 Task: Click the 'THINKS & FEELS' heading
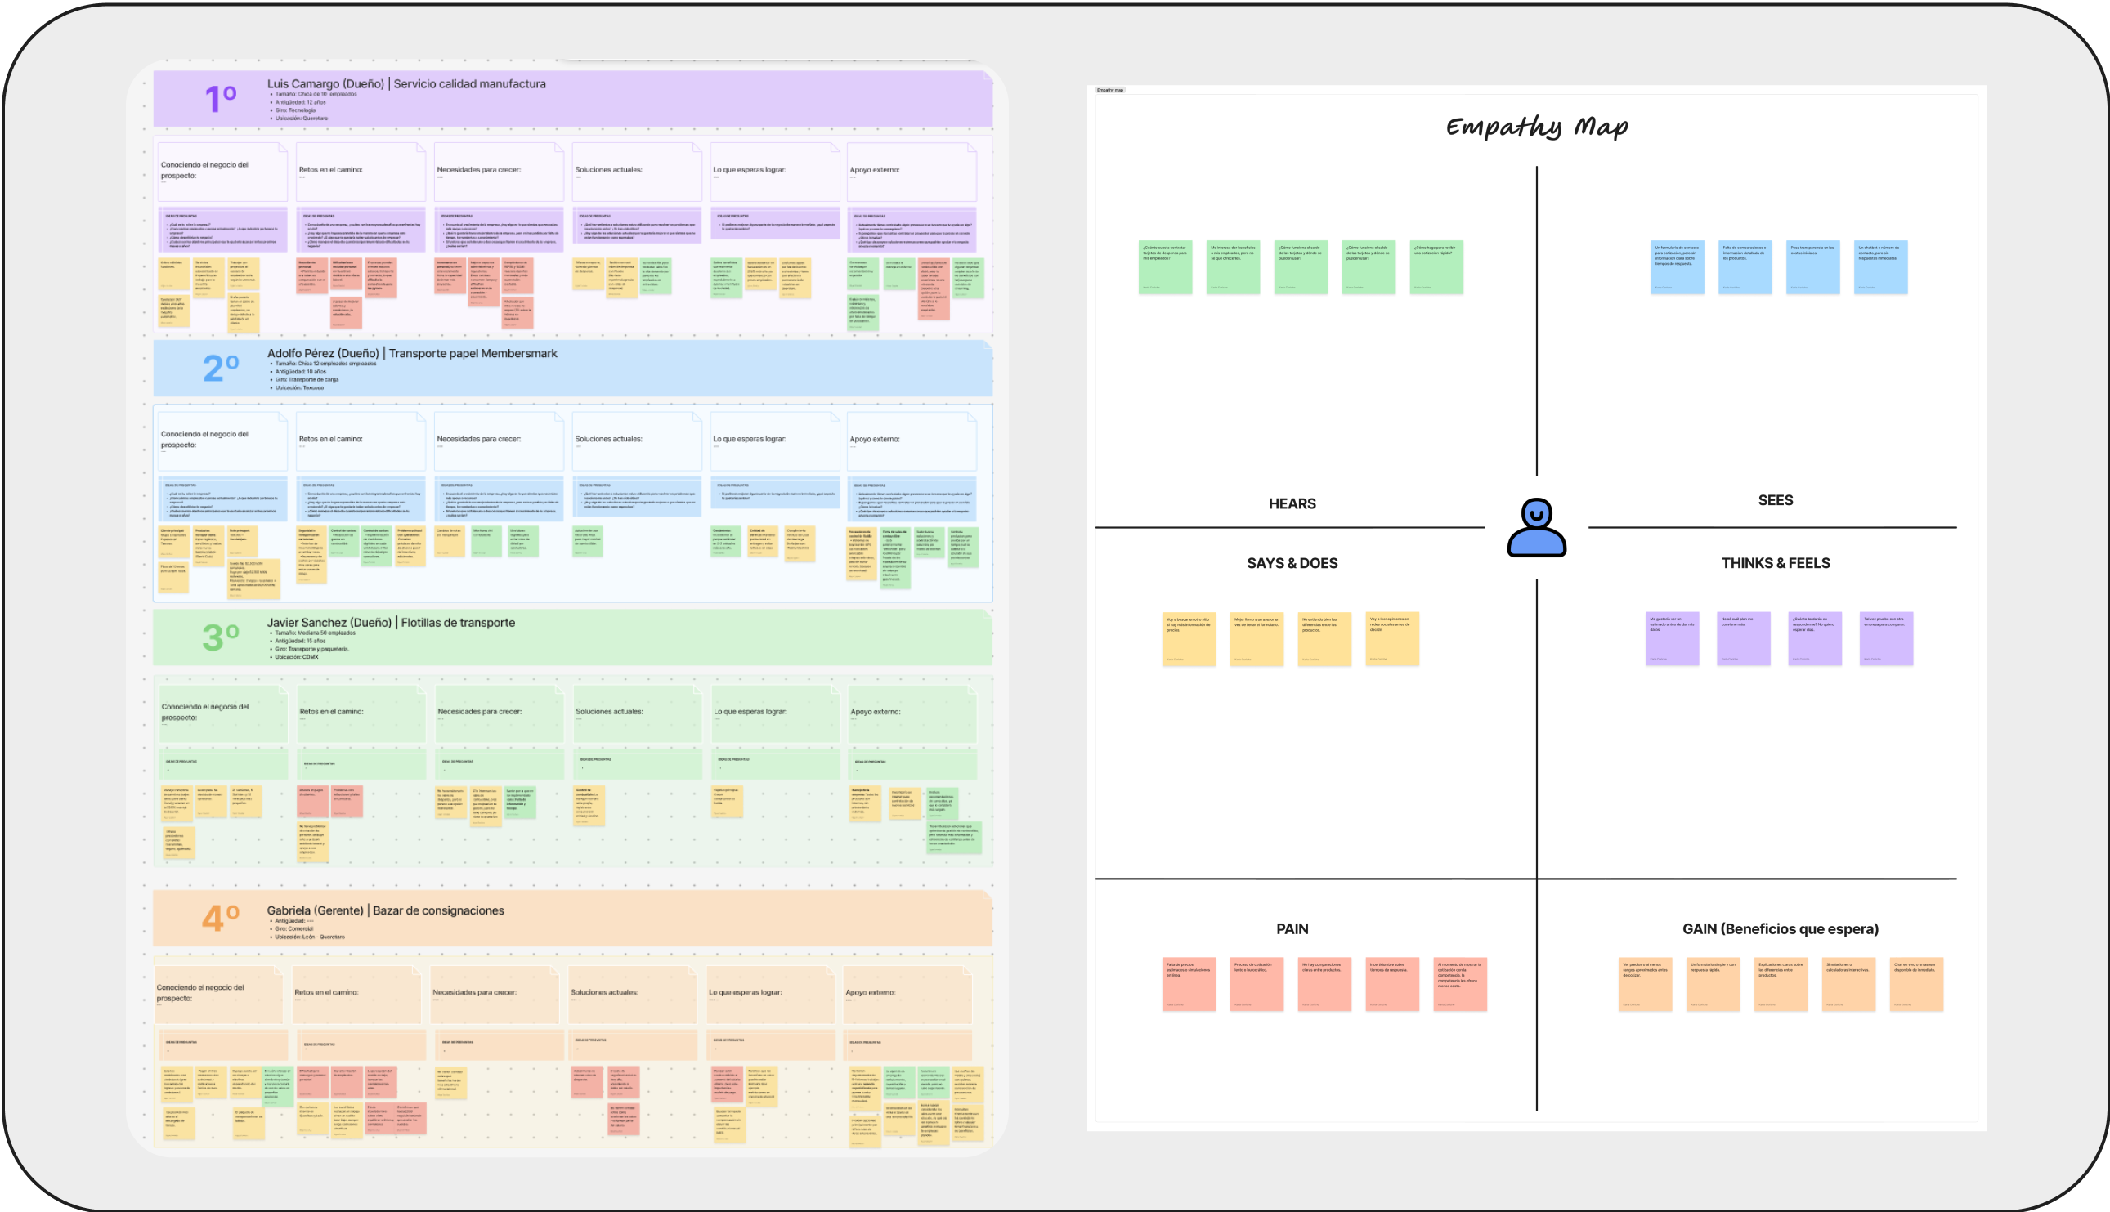[1776, 564]
